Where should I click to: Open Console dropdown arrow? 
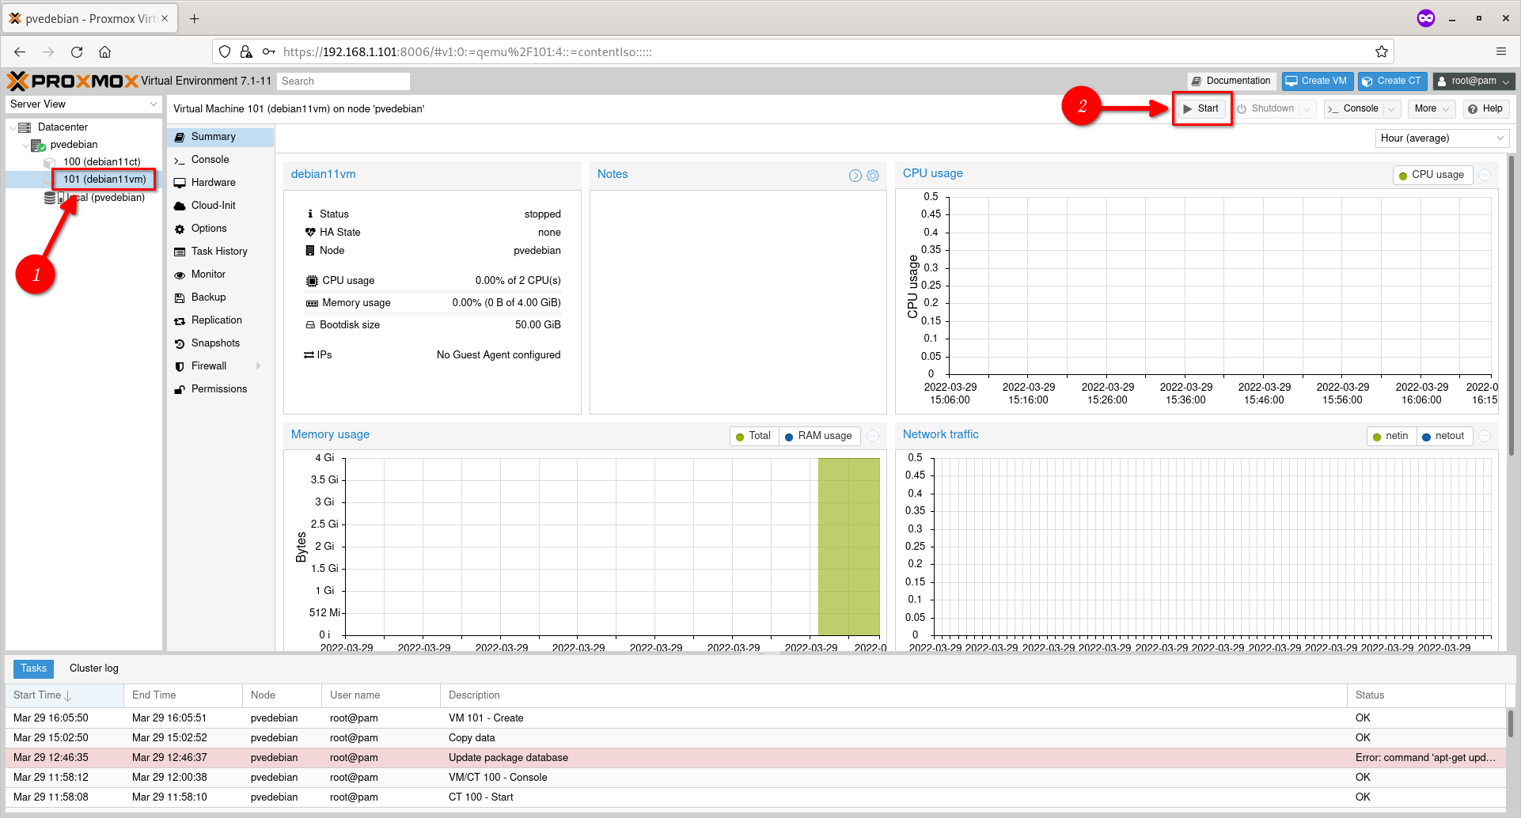pyautogui.click(x=1391, y=109)
